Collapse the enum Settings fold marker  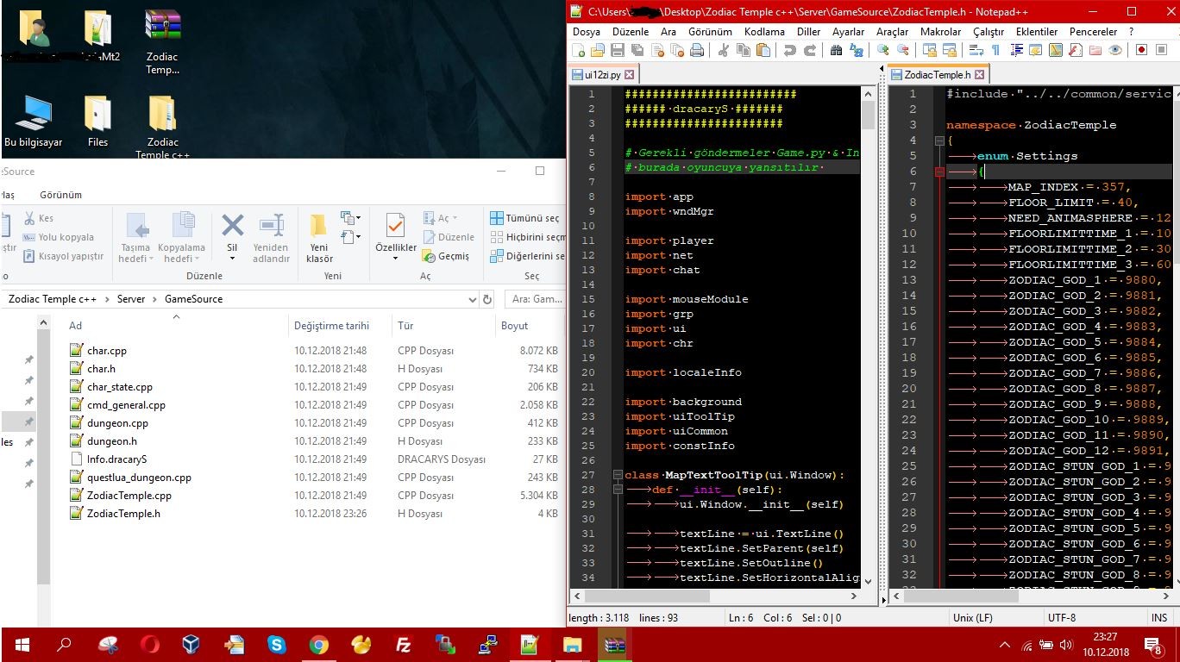(939, 172)
